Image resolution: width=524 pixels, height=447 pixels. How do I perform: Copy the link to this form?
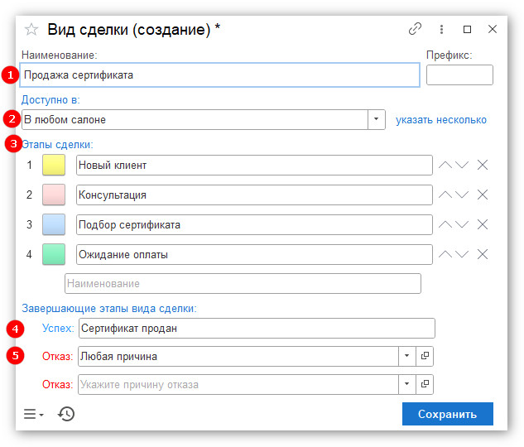tap(415, 29)
